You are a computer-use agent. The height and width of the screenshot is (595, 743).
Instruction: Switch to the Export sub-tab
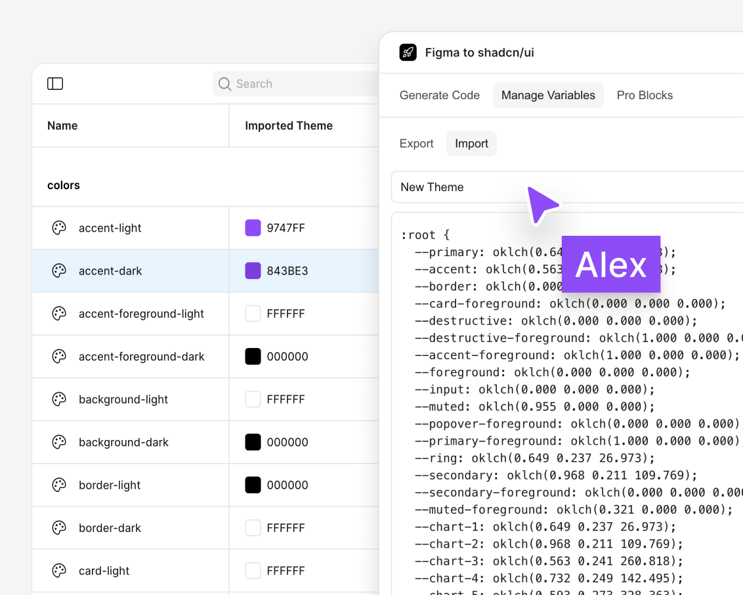[x=416, y=144]
